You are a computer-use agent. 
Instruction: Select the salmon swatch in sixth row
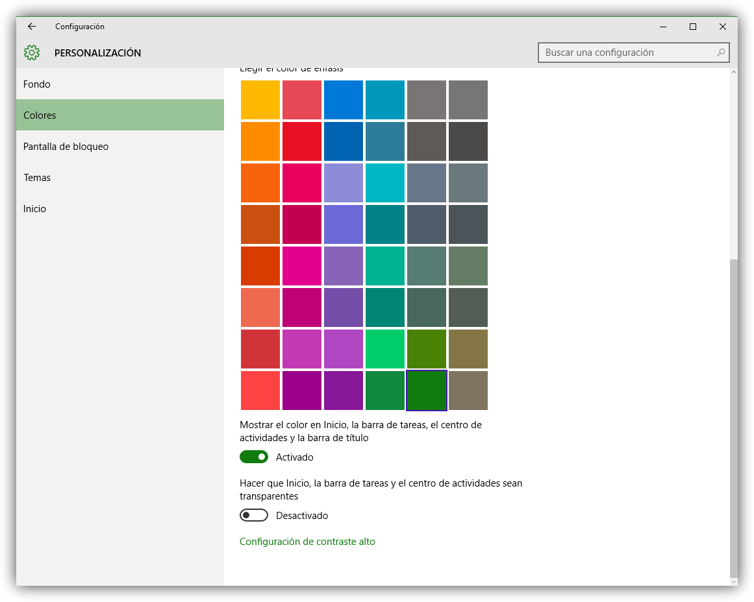[260, 307]
